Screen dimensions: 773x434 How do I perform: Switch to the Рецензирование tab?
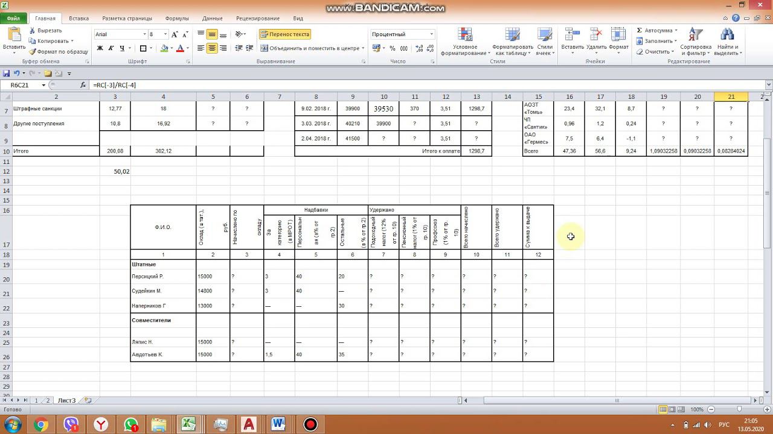pos(258,19)
